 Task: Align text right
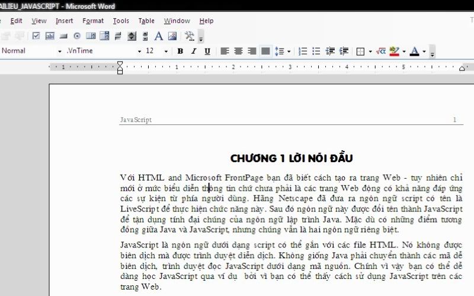click(252, 51)
